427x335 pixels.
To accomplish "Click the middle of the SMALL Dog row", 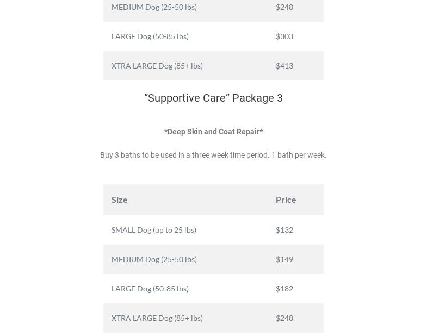I will tap(213, 230).
